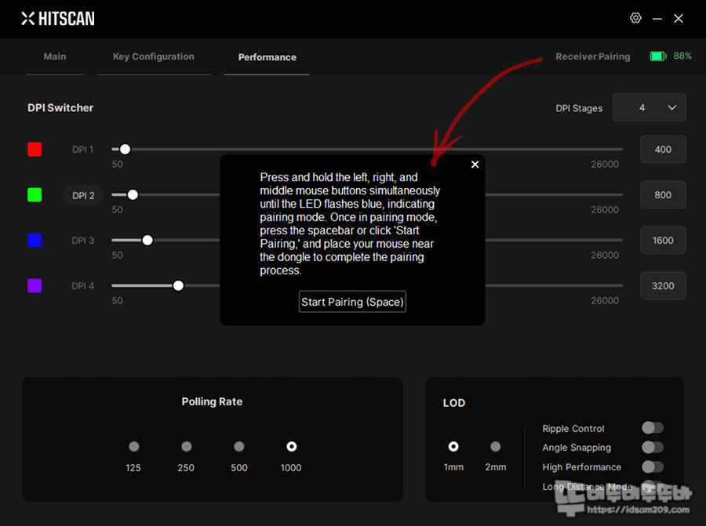Select the DPI 4 stage label

point(83,285)
